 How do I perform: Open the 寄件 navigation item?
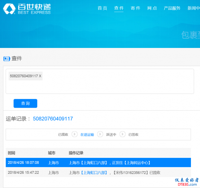[x=135, y=8]
